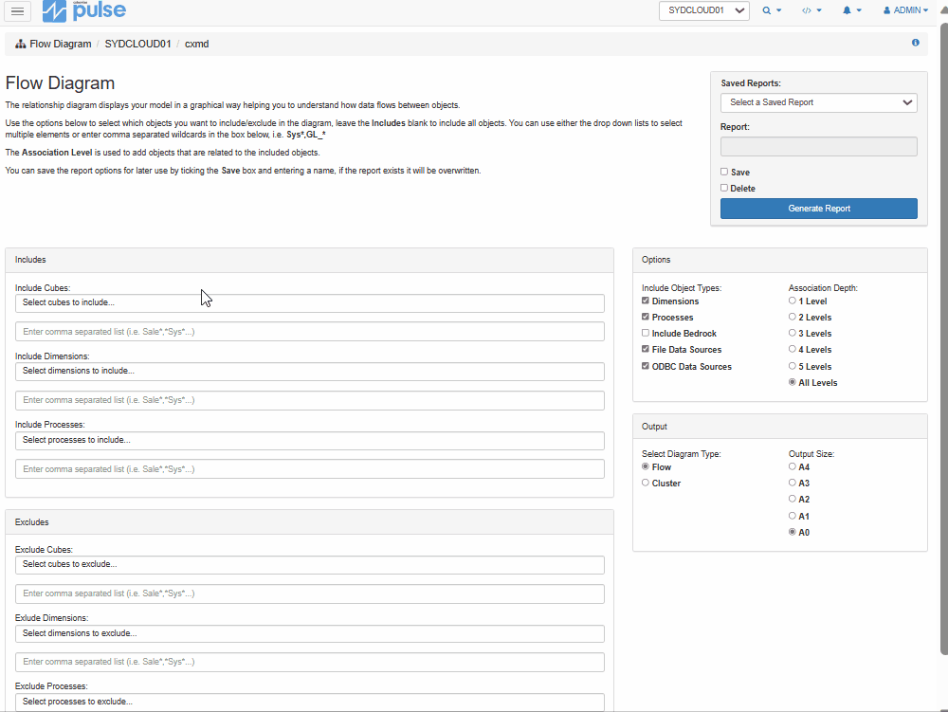
Task: Click the SYDCLOUD01 breadcrumb item
Action: point(138,43)
